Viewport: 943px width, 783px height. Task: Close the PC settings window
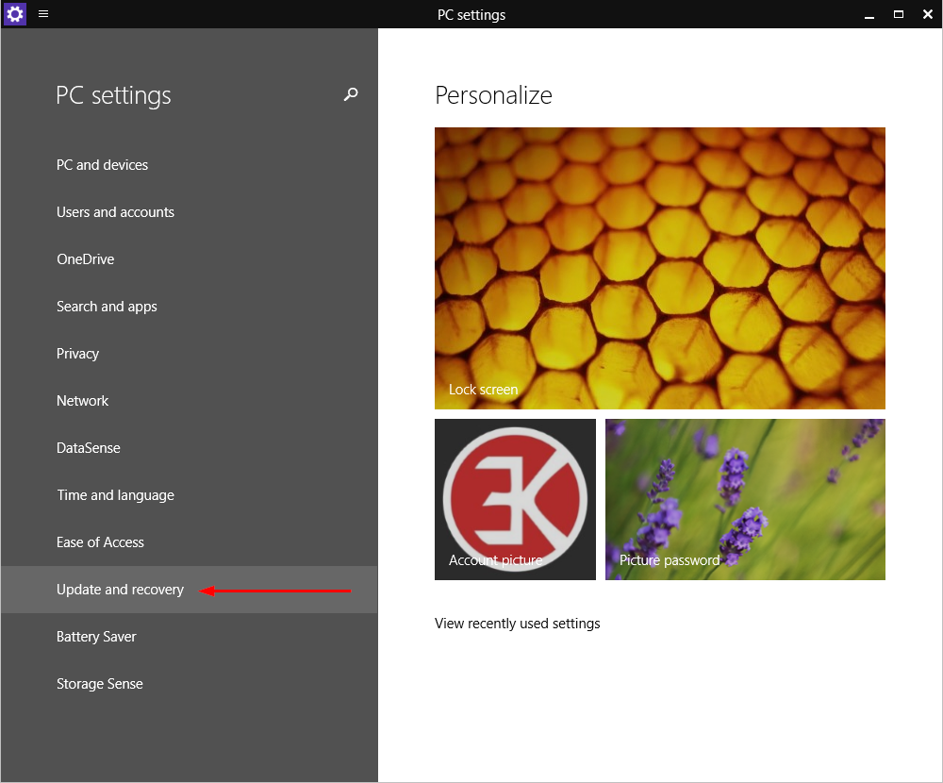click(927, 14)
